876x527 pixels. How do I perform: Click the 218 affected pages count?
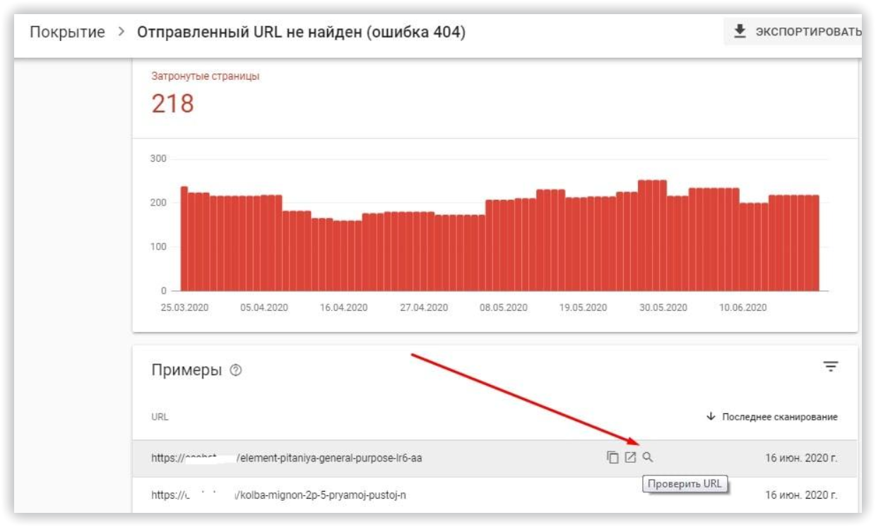[172, 104]
